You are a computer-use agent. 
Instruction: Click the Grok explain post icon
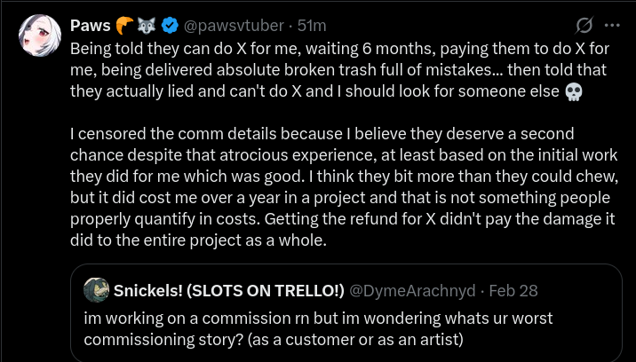(x=584, y=24)
